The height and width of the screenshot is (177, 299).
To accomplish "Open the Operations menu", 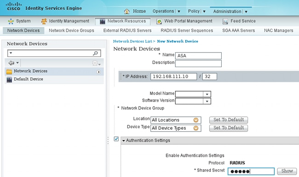I will [x=163, y=11].
